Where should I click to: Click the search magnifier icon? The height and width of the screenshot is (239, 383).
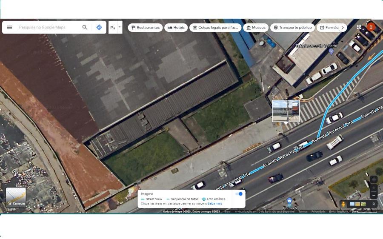(x=85, y=27)
